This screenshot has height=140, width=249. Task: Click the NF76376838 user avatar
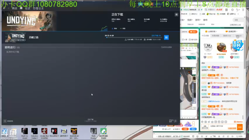[221, 47]
